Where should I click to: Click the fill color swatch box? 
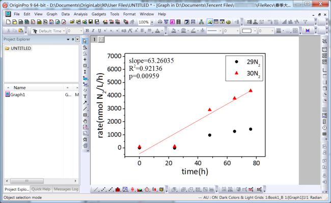(246, 31)
